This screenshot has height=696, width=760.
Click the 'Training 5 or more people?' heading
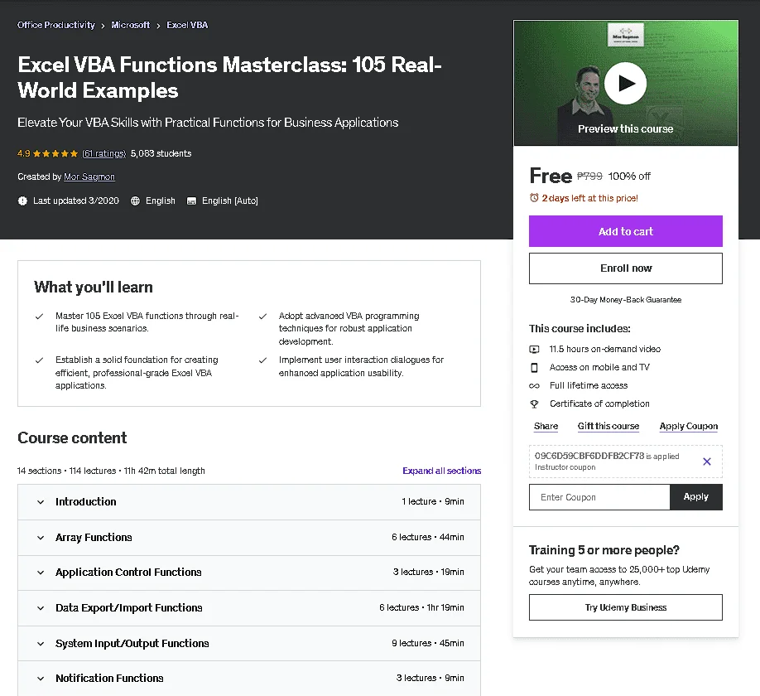tap(604, 550)
